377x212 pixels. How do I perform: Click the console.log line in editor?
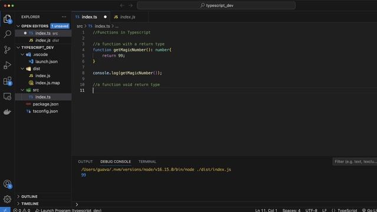point(127,73)
